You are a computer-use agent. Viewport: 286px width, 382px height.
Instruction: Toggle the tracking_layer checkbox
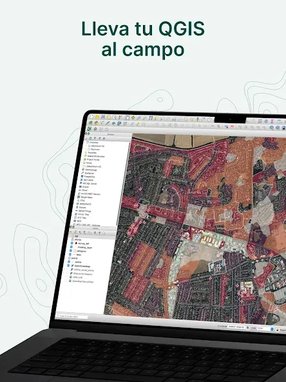pyautogui.click(x=71, y=246)
